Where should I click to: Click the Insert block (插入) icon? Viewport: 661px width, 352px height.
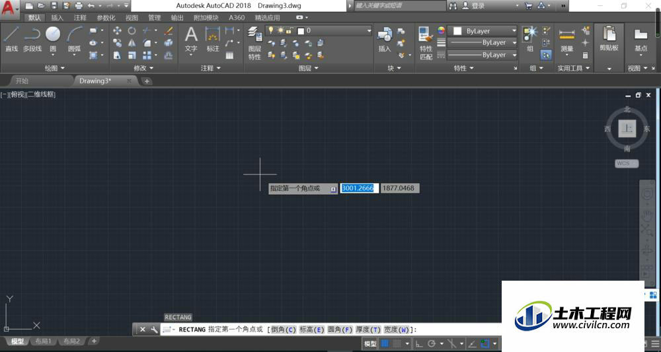click(x=385, y=39)
